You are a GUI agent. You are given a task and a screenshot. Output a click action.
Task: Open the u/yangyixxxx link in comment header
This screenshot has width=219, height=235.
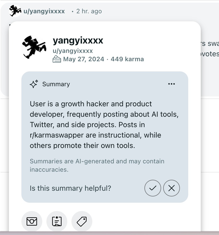(x=44, y=11)
